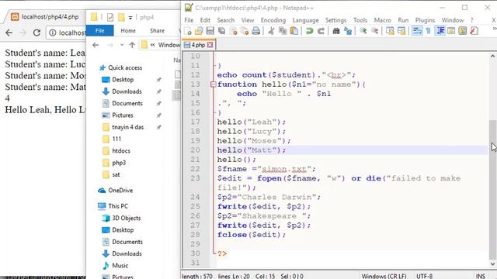Toggle the Indent Guide toolbar icon
The height and width of the screenshot is (279, 497).
[440, 31]
